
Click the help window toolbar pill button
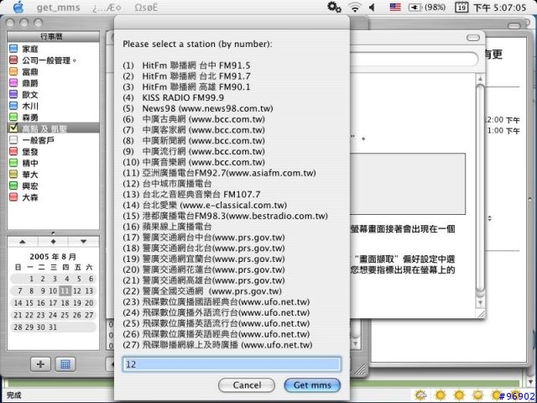[x=473, y=38]
